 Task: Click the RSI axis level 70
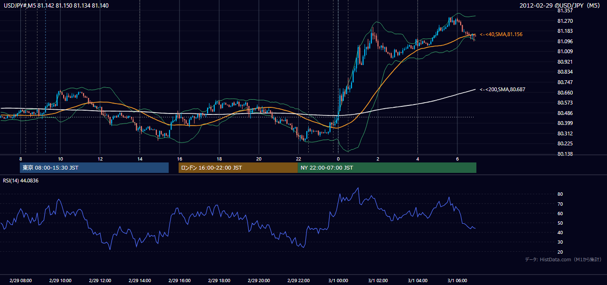pos(560,204)
